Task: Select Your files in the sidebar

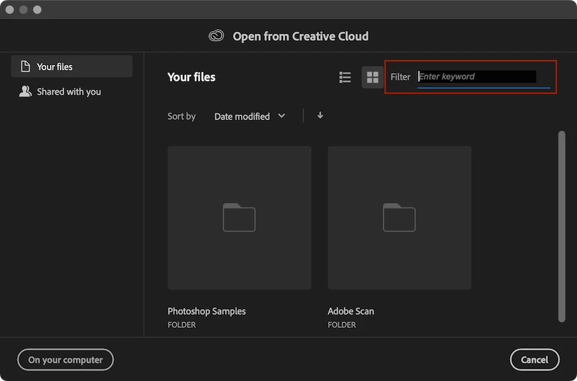Action: click(72, 67)
